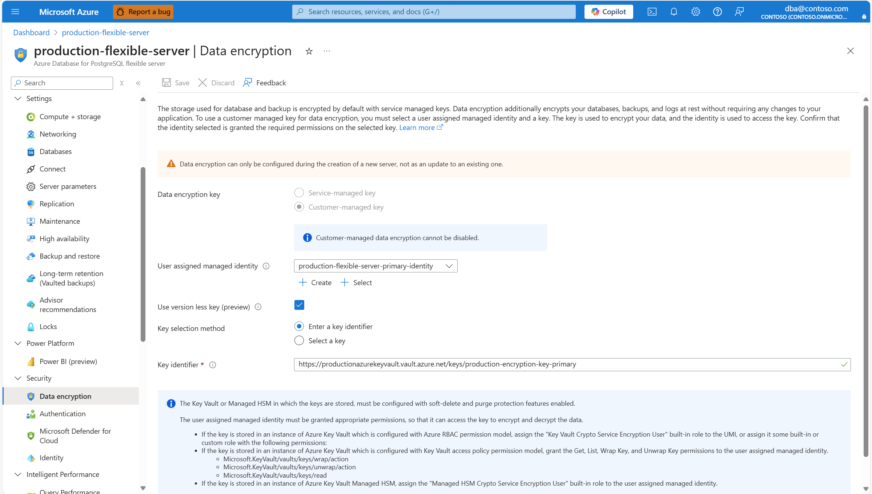
Task: Click the help question mark icon
Action: (717, 12)
